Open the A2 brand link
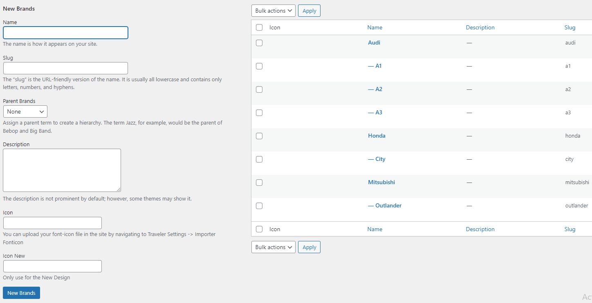592x303 pixels. pyautogui.click(x=375, y=89)
